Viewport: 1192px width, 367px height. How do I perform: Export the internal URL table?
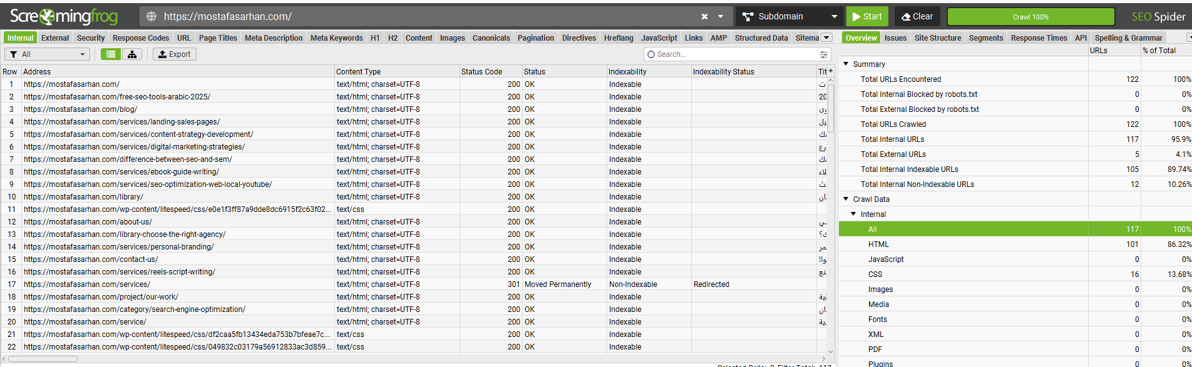point(175,54)
